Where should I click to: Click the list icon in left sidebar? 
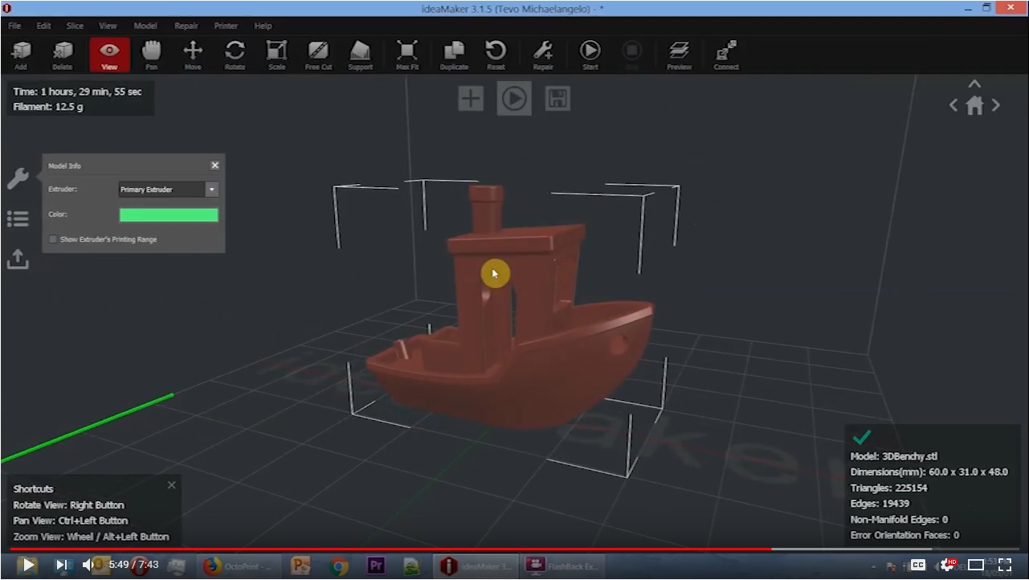click(18, 219)
